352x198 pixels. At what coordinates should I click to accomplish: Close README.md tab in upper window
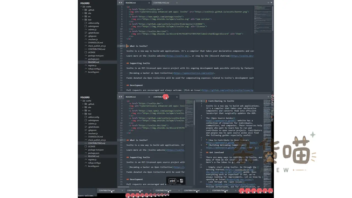pos(149,3)
